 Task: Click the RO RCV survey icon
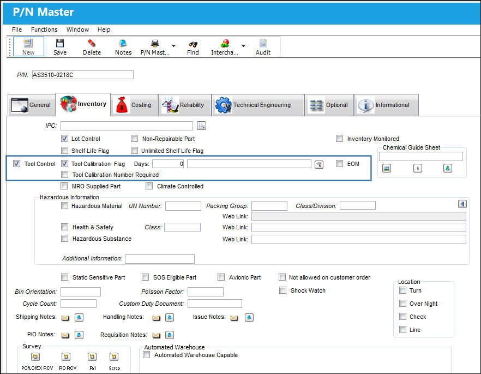tap(66, 357)
